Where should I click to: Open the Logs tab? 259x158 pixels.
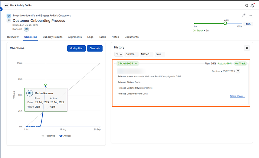[90, 37]
